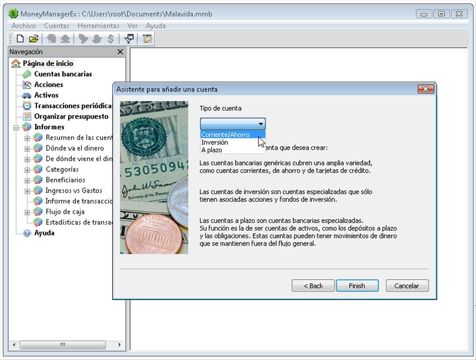
Task: Expand the Resumen de las cuentas node
Action: (x=27, y=138)
